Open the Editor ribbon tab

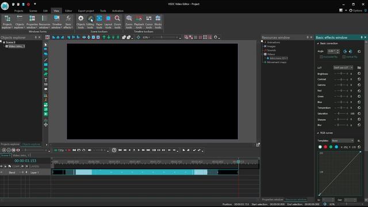pos(68,11)
